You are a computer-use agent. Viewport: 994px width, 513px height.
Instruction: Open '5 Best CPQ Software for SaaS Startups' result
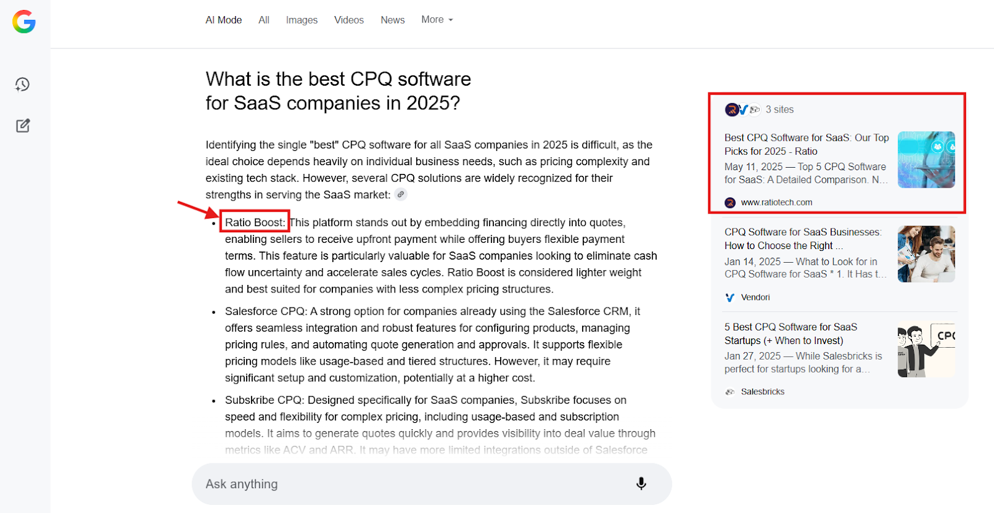(791, 334)
